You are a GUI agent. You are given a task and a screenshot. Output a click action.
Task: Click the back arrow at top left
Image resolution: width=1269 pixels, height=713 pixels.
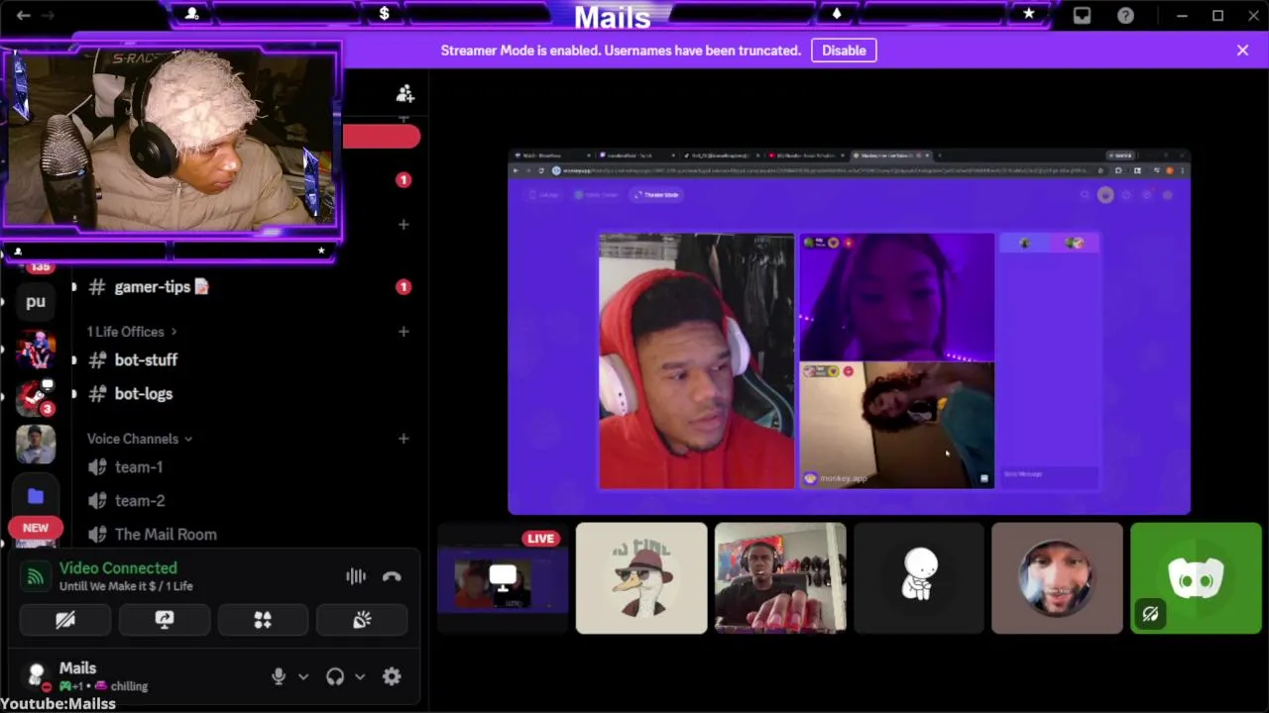[23, 15]
